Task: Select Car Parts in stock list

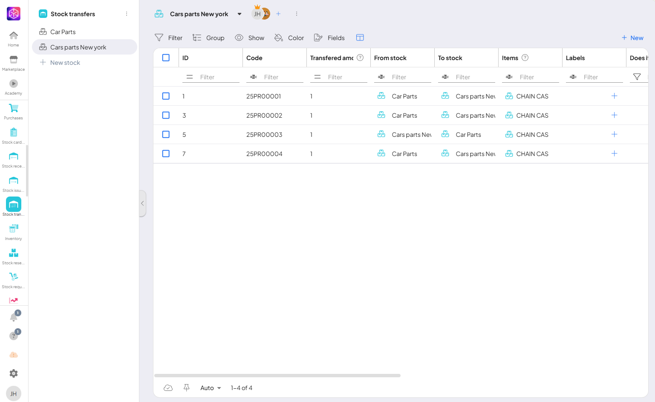Action: [x=63, y=32]
